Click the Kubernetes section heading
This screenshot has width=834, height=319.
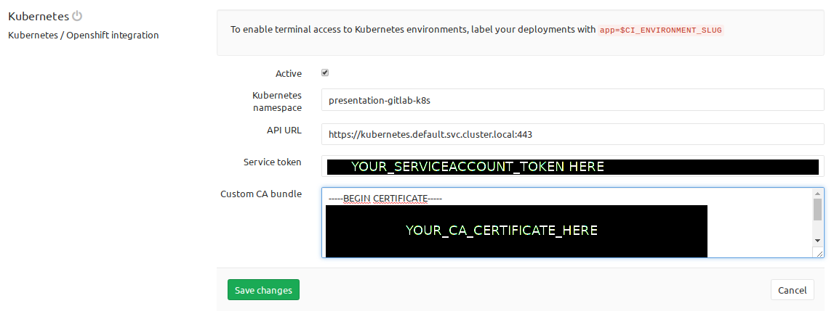39,16
